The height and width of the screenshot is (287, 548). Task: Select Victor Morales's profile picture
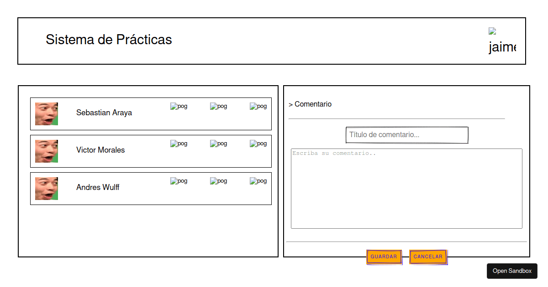(46, 151)
